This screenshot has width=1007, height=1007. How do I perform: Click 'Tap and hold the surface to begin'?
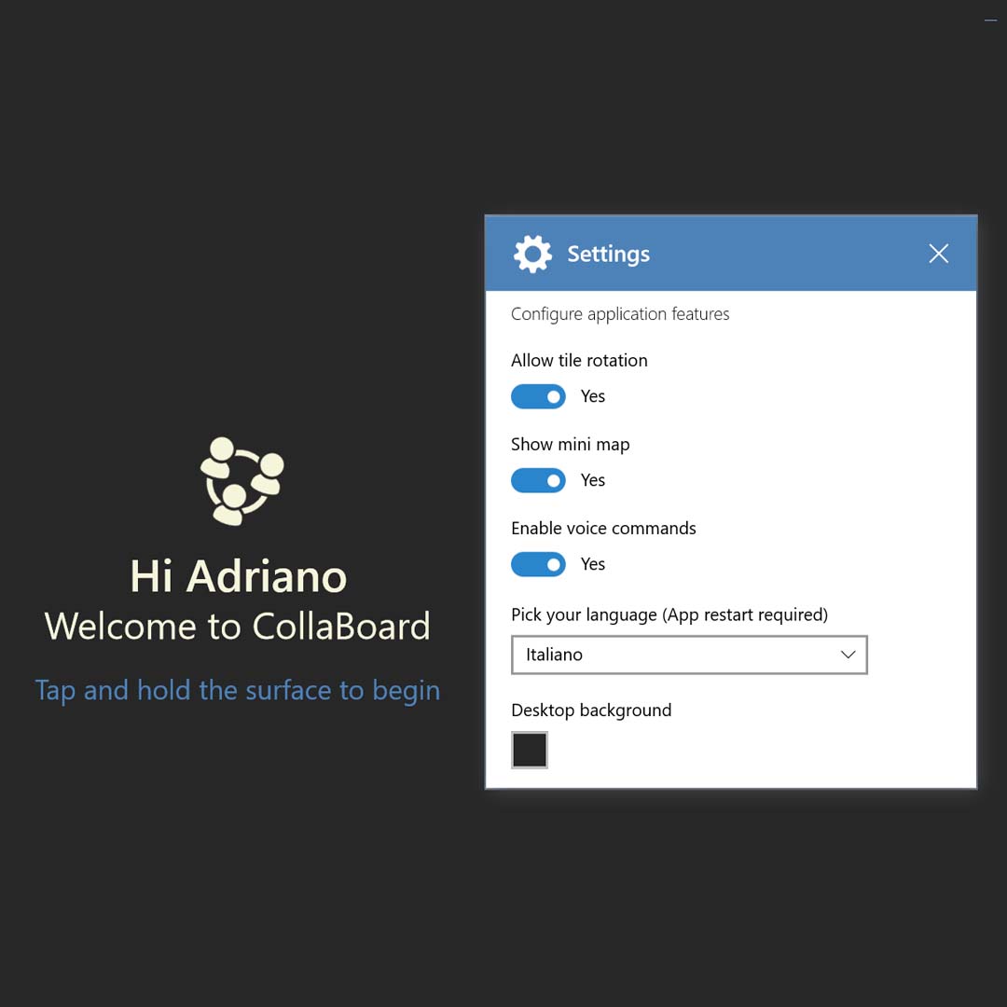[x=238, y=691]
